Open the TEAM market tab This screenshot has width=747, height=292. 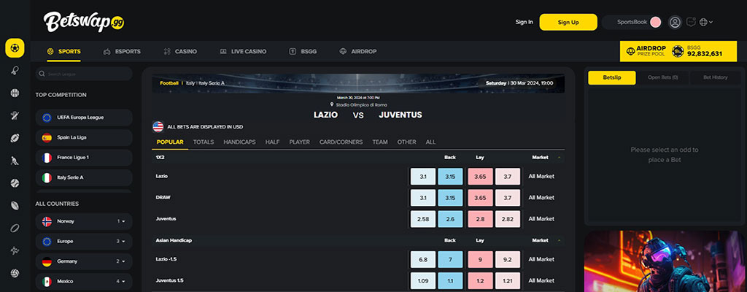[380, 142]
